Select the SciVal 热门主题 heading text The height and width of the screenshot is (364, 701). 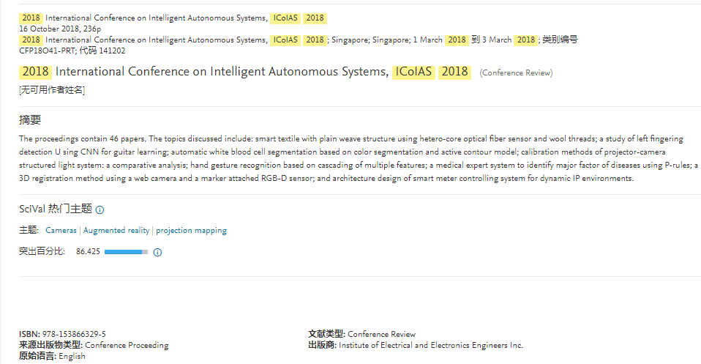pyautogui.click(x=56, y=209)
